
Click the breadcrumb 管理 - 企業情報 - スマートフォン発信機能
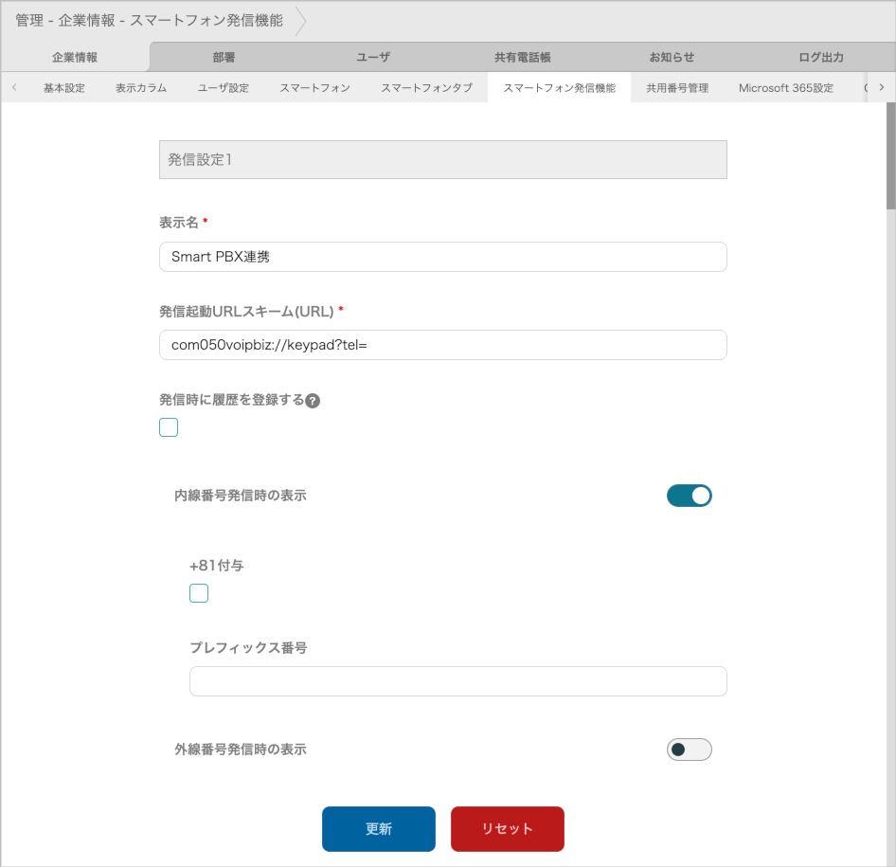click(x=149, y=21)
